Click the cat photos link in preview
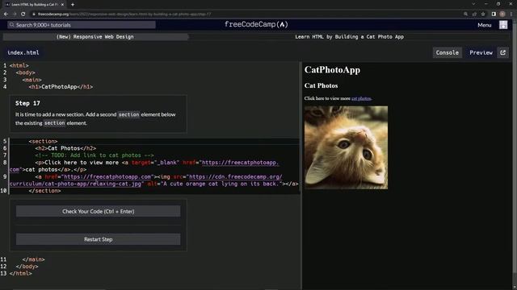 pyautogui.click(x=361, y=98)
